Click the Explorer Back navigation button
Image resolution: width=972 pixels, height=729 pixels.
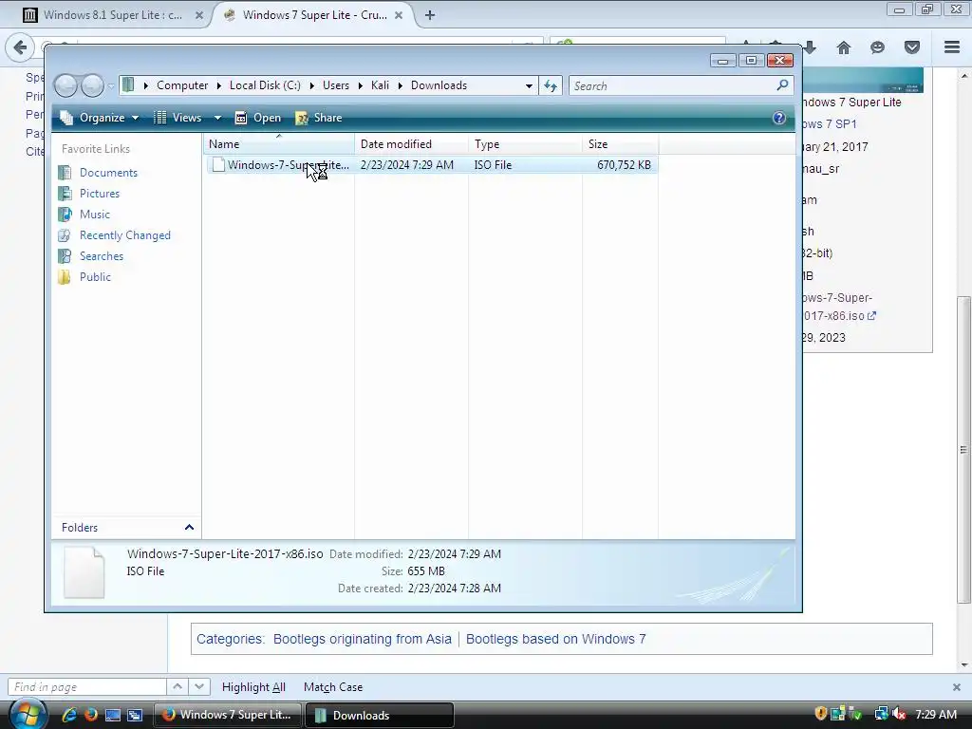tap(65, 85)
